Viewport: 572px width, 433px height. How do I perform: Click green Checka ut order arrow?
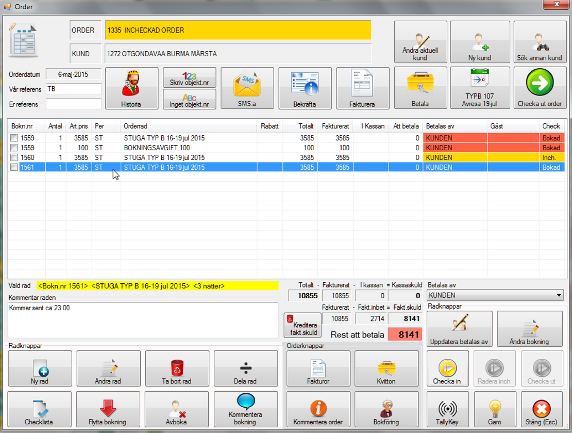[x=540, y=88]
